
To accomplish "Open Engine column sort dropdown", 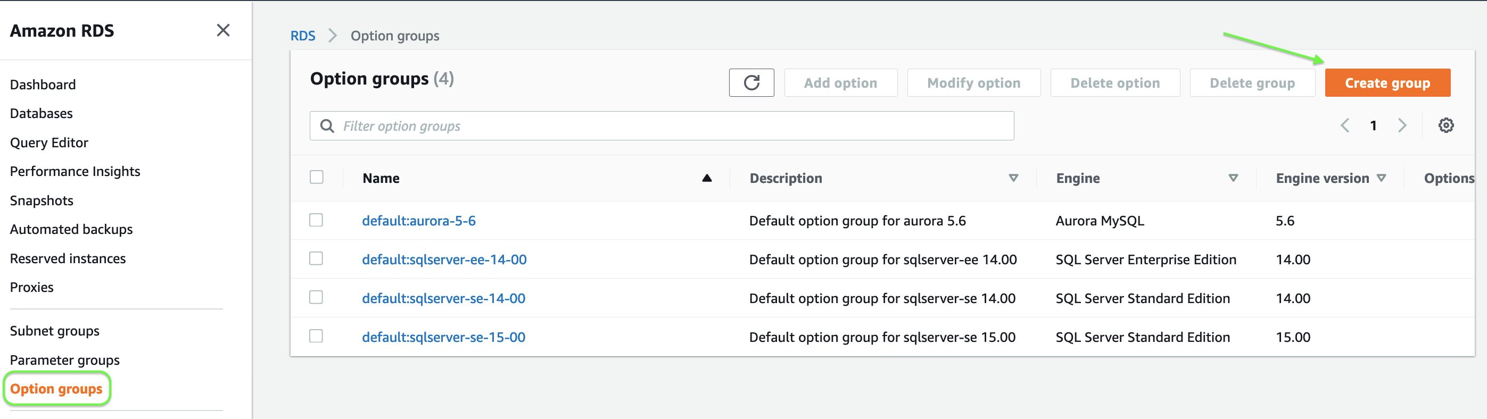I will point(1233,178).
